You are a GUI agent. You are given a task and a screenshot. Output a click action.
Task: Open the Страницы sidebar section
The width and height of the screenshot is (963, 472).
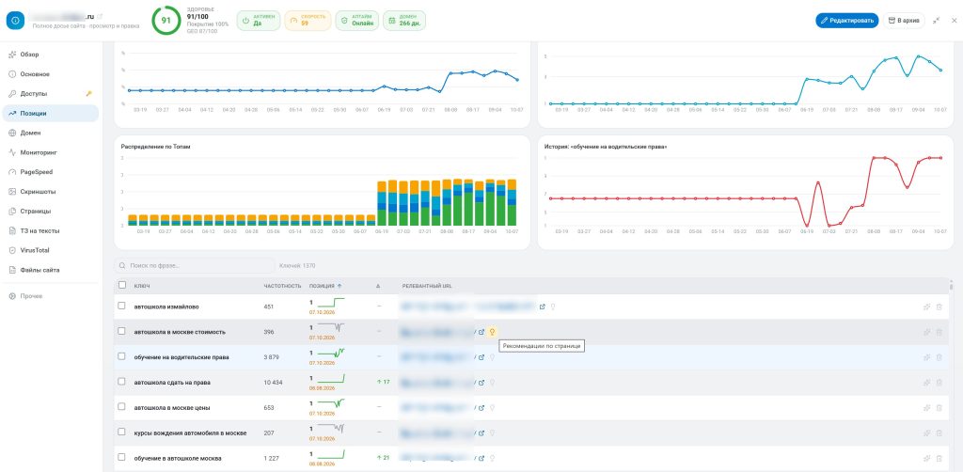click(x=51, y=212)
